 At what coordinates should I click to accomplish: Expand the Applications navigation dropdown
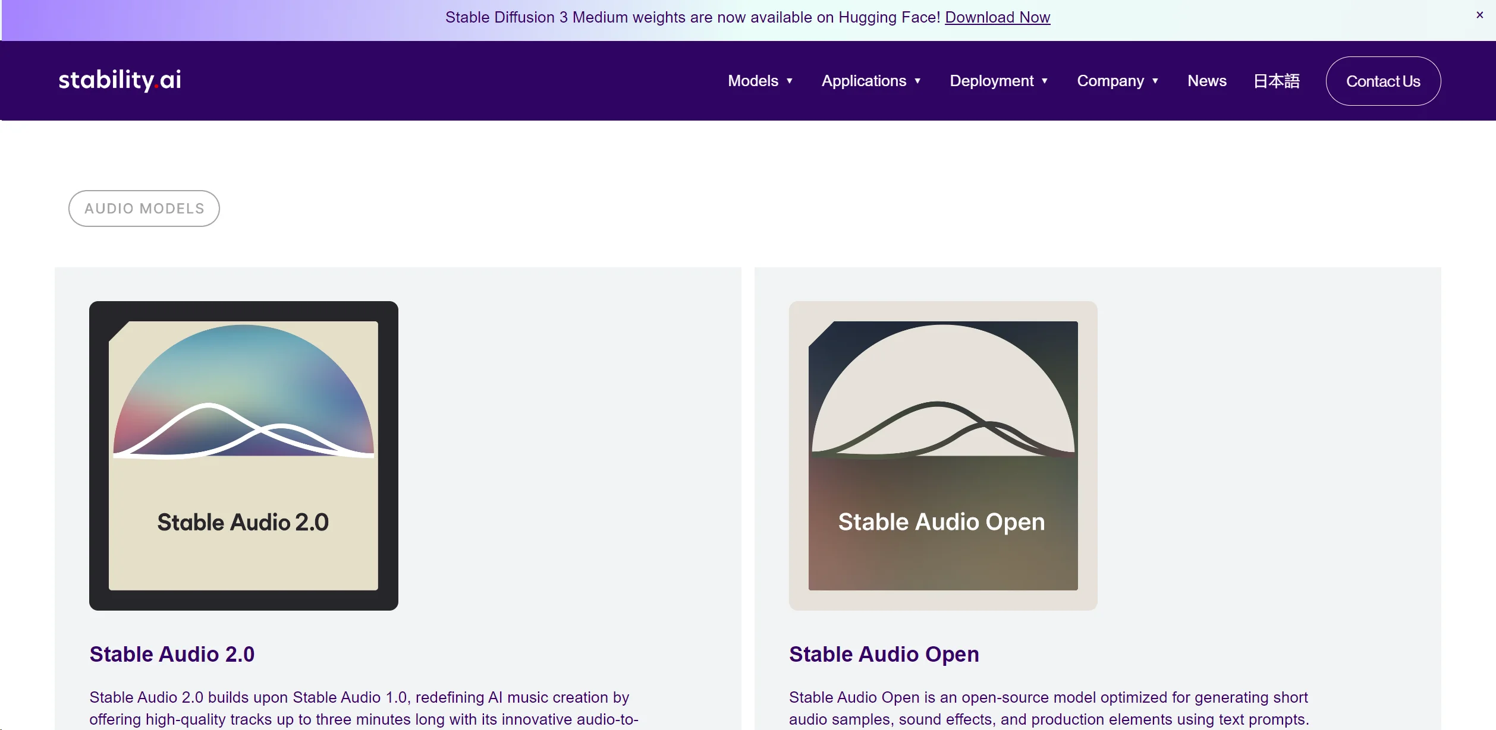click(x=871, y=81)
